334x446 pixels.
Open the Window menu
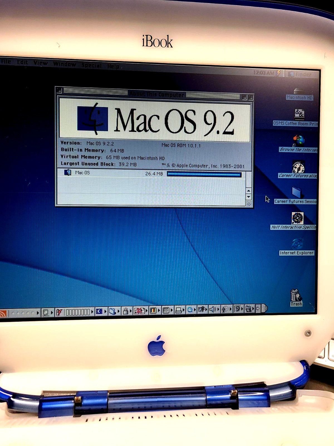point(65,64)
